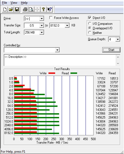Click the New document toolbar icon
Image resolution: width=124 pixels, height=154 pixels.
point(5,10)
